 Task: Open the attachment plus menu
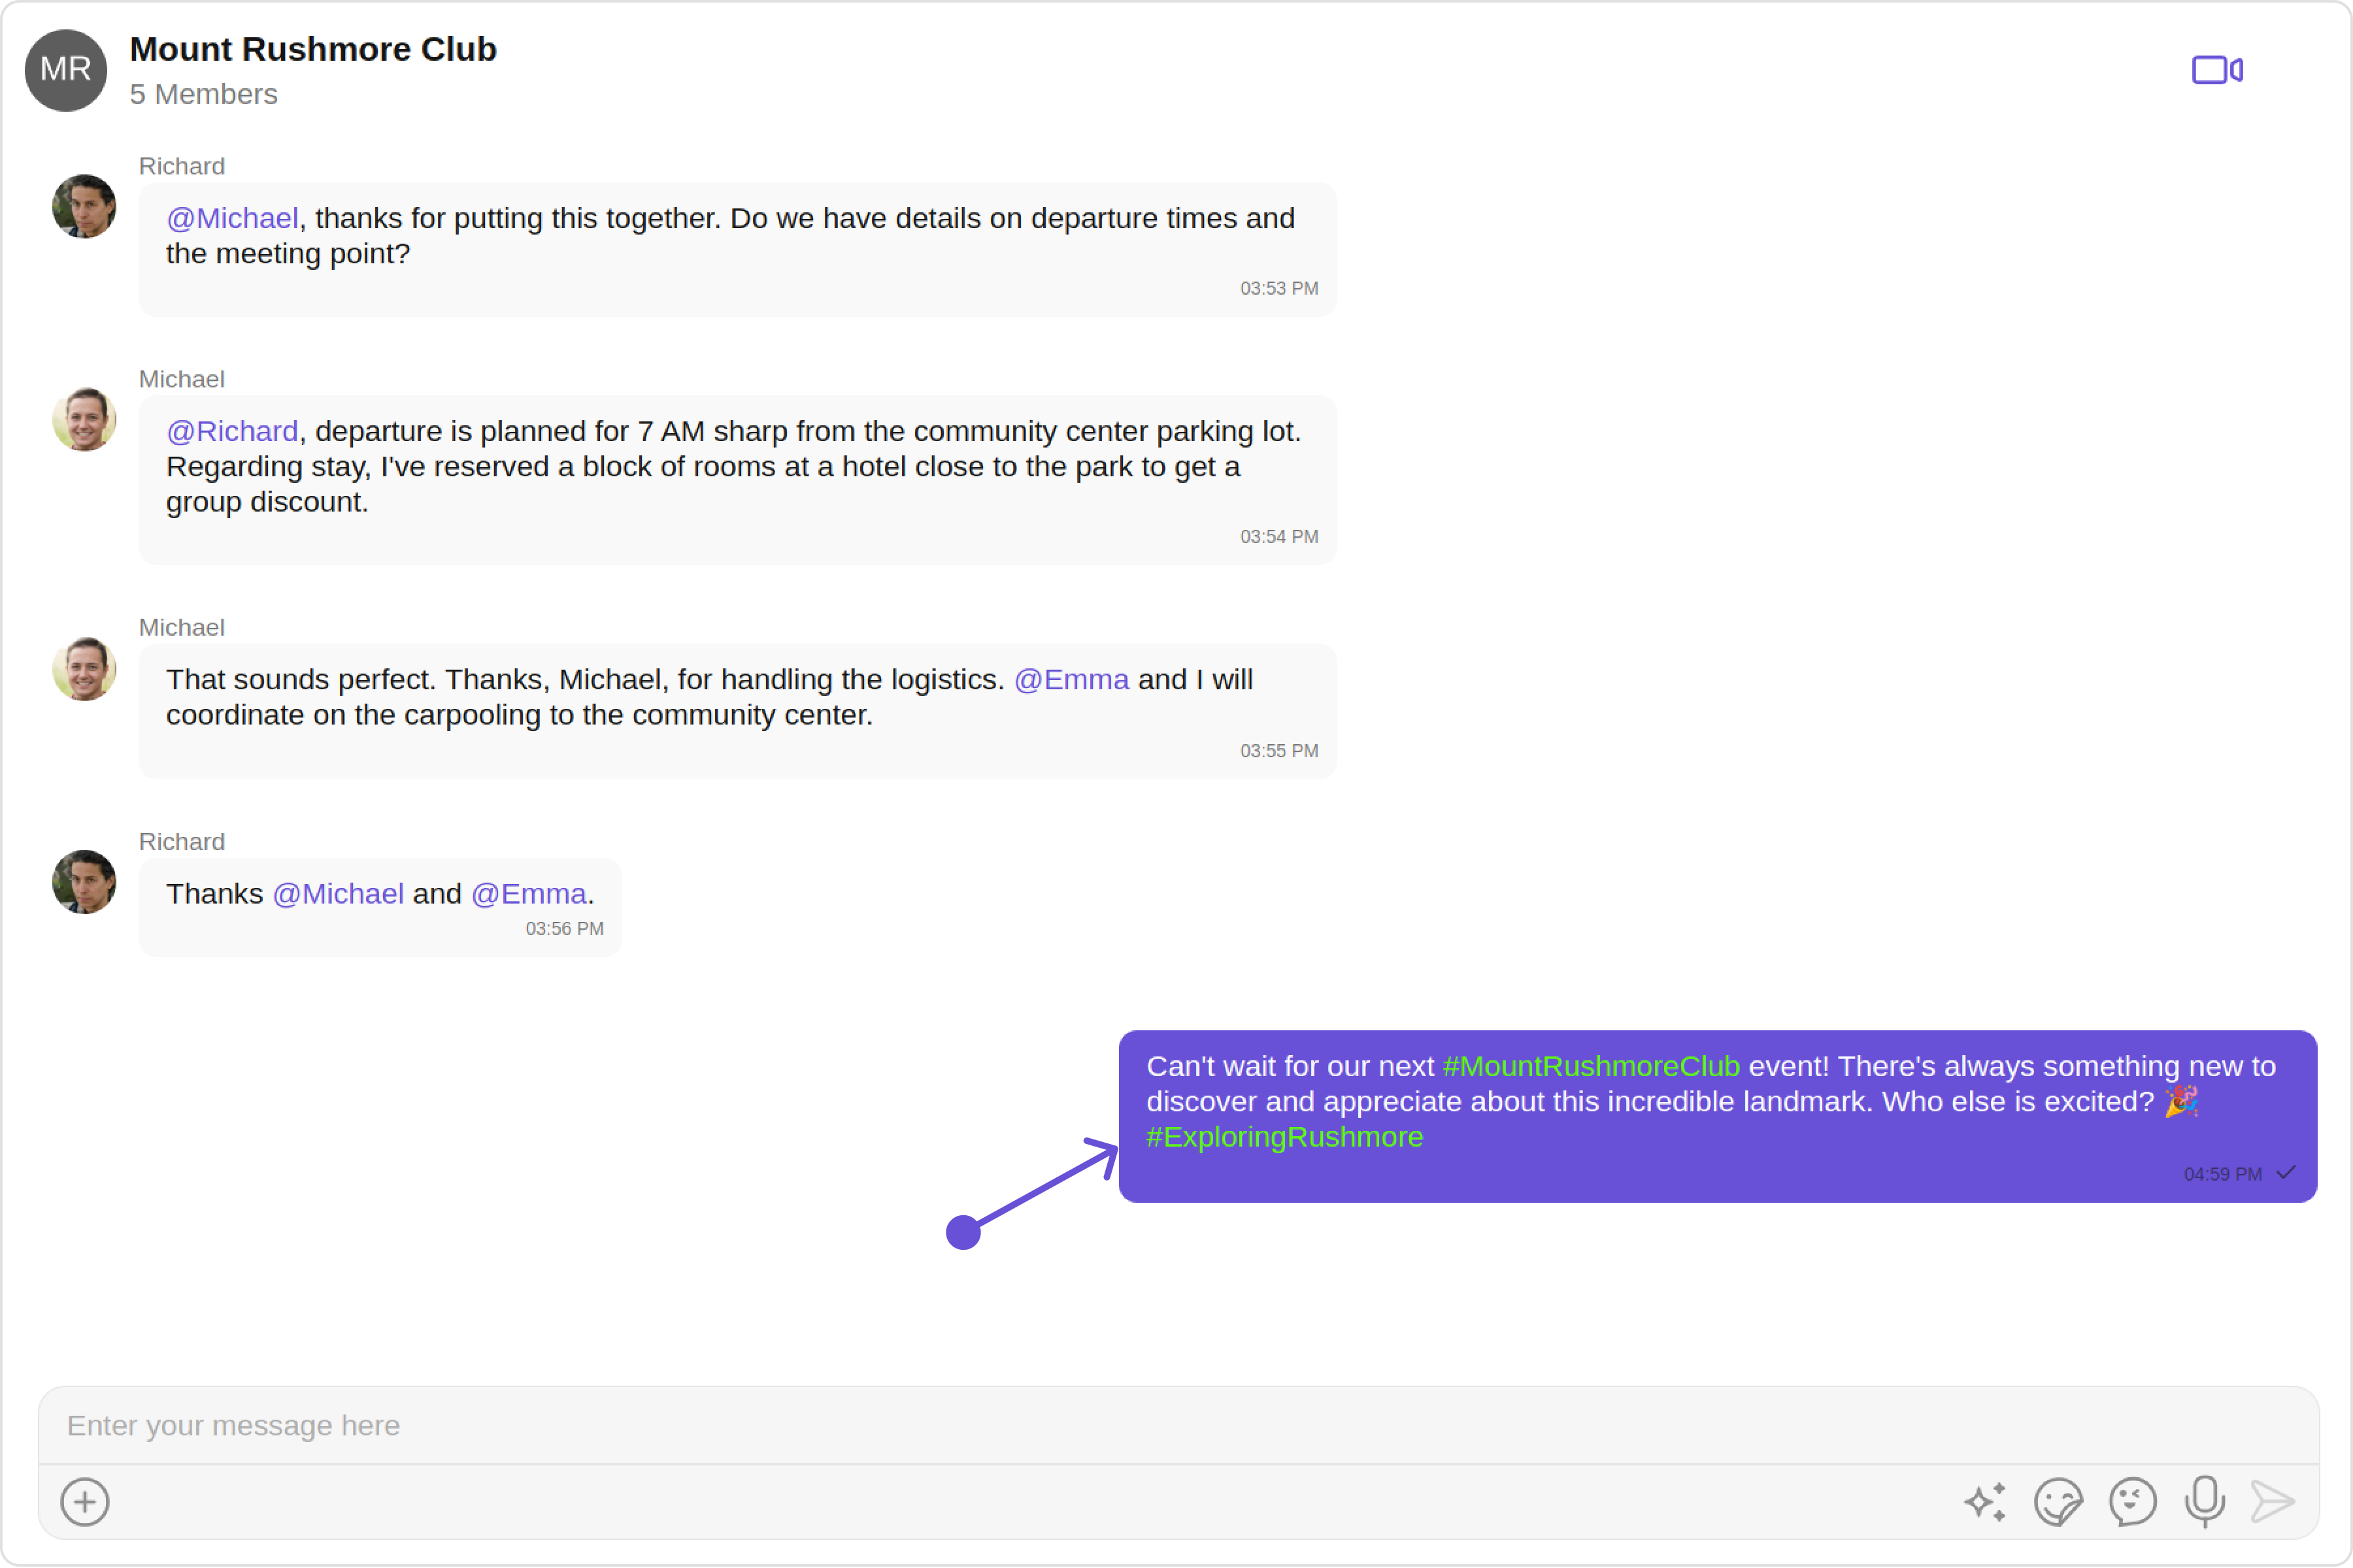pos(85,1501)
